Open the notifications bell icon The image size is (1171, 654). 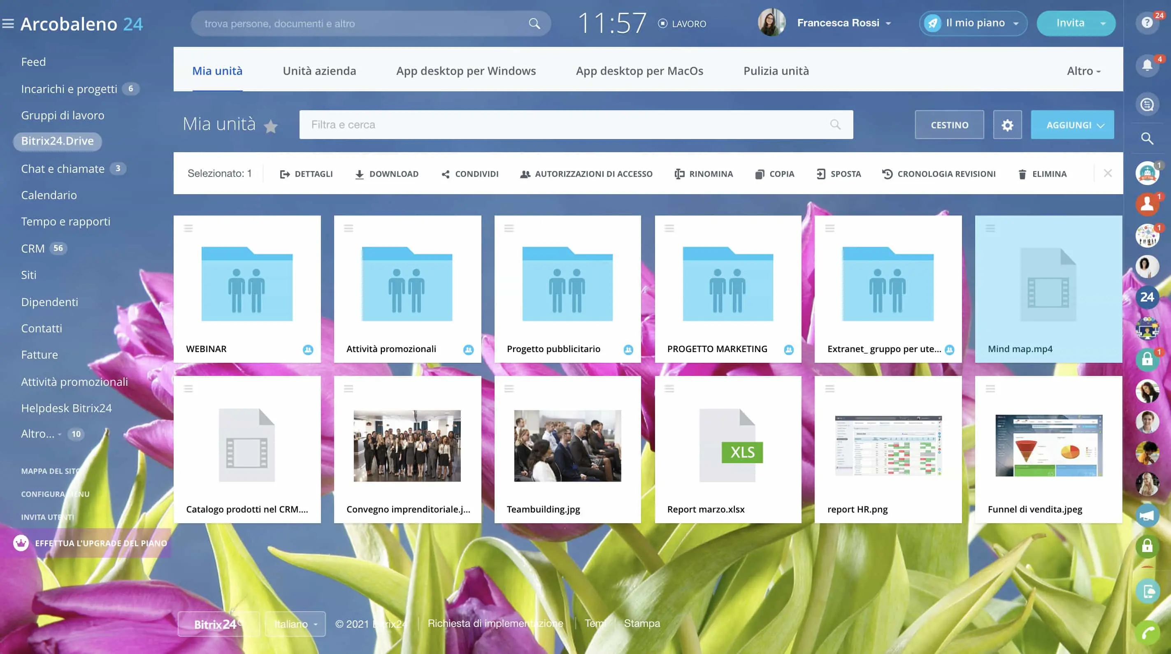coord(1147,65)
